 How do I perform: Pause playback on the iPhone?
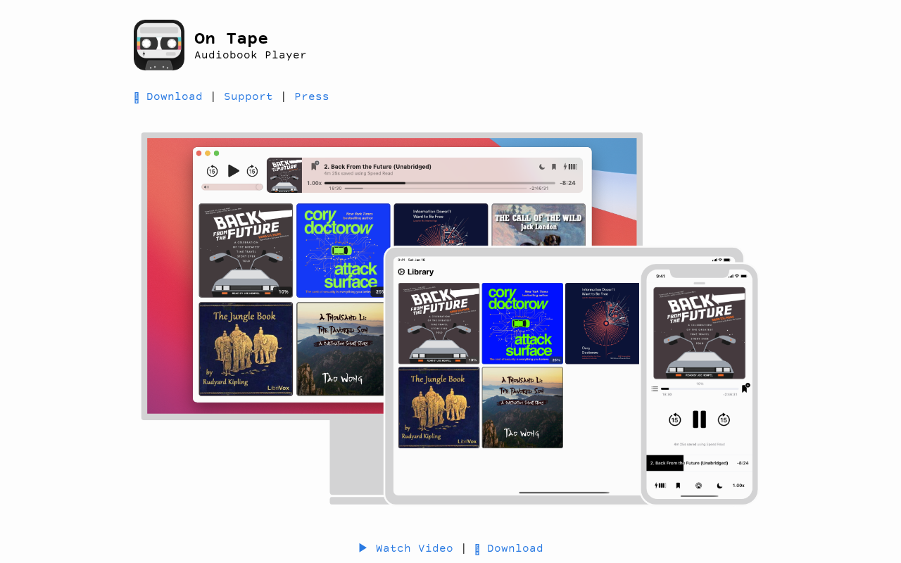[x=699, y=419]
